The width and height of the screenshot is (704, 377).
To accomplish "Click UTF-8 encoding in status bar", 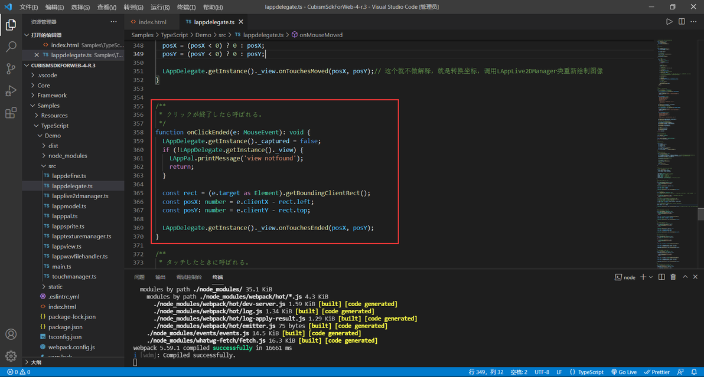I will pos(542,372).
